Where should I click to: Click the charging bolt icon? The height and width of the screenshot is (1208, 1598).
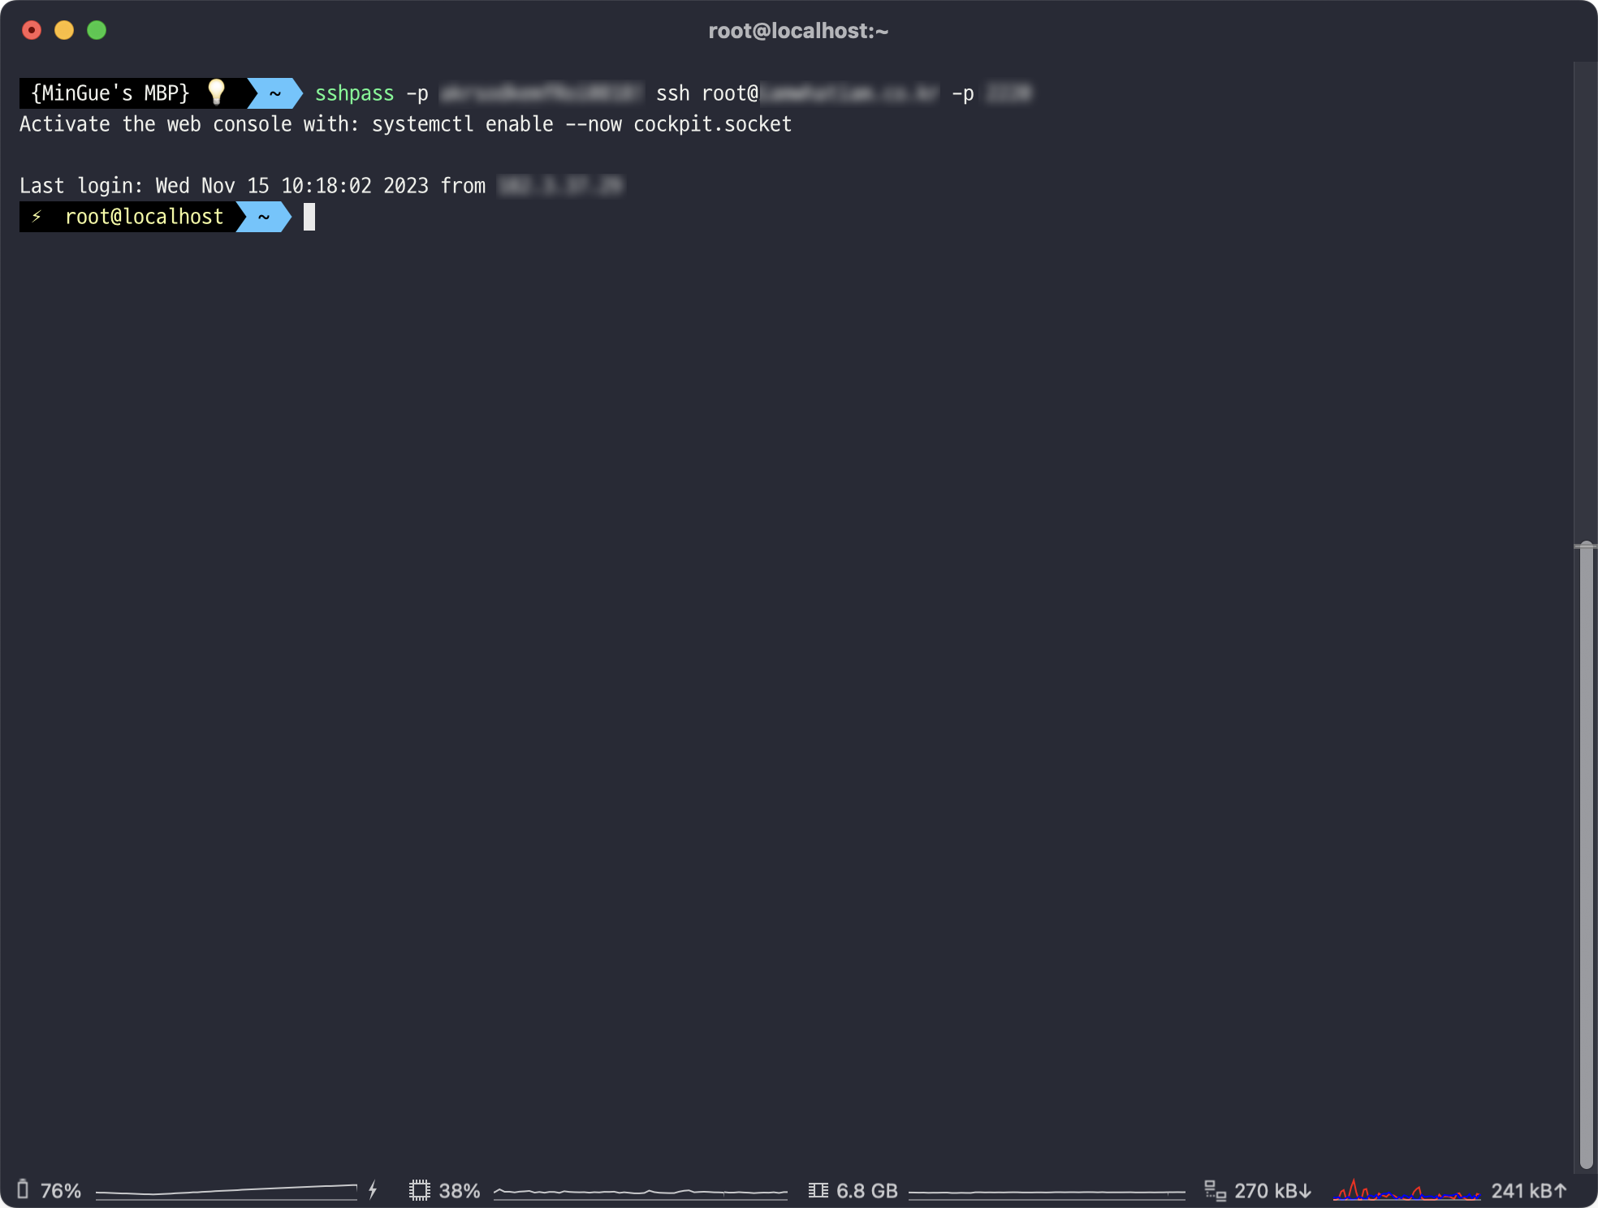tap(373, 1190)
